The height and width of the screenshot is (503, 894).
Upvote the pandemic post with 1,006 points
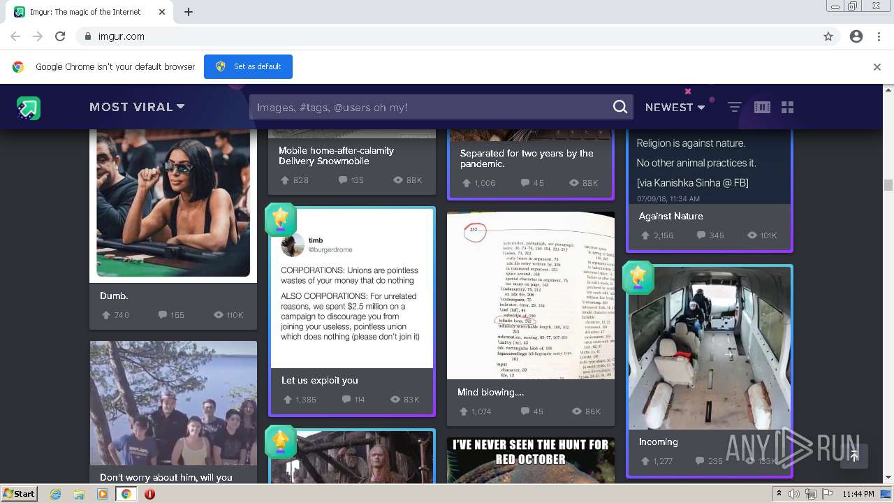coord(466,183)
